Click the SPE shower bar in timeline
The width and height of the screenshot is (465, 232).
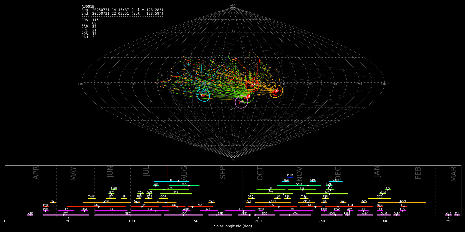point(220,215)
